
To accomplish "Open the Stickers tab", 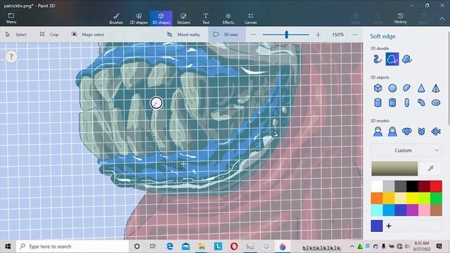I will pyautogui.click(x=184, y=18).
